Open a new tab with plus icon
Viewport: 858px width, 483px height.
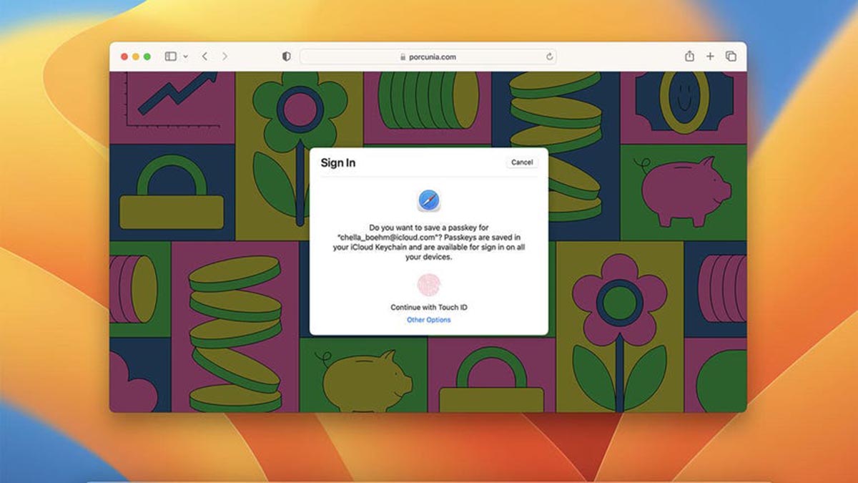click(x=710, y=57)
